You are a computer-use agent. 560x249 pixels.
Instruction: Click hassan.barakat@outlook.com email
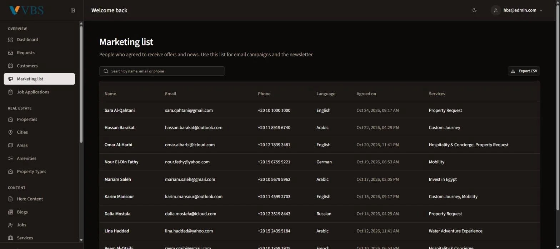(x=194, y=128)
